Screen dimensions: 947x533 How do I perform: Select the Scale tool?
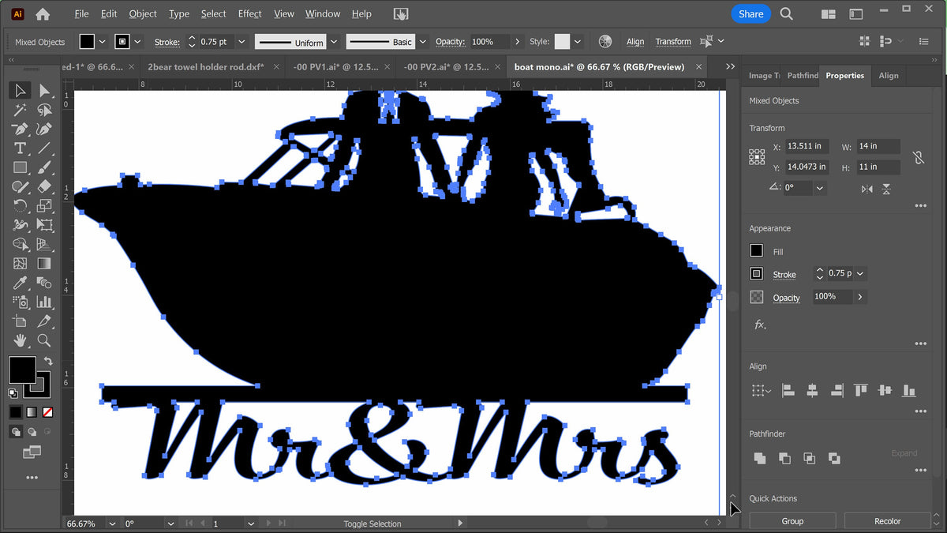(44, 206)
